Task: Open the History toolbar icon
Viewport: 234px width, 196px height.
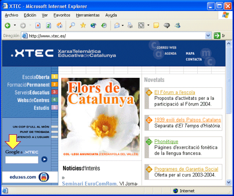Action: (x=104, y=26)
